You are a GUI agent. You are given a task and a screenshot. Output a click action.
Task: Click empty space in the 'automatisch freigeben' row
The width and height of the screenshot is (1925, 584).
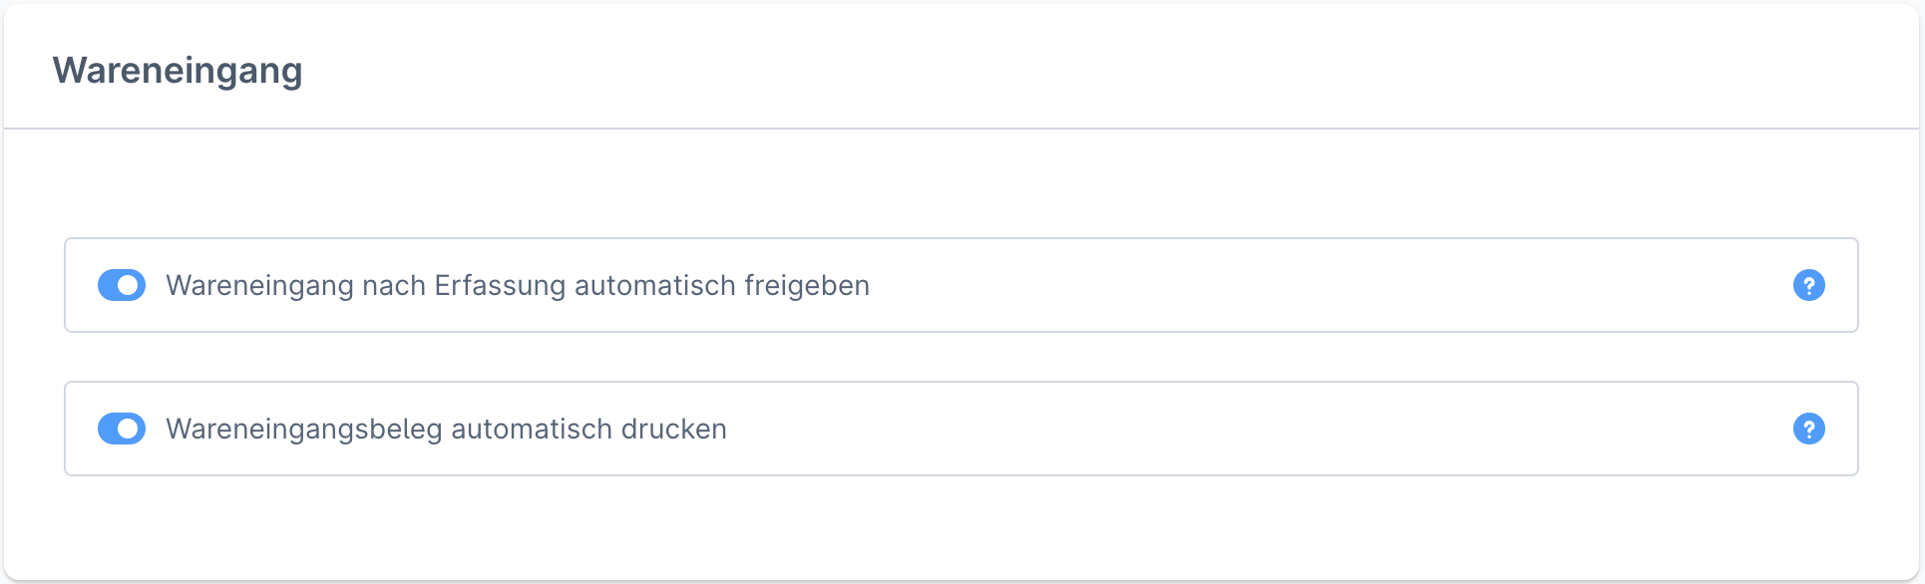pyautogui.click(x=1297, y=286)
